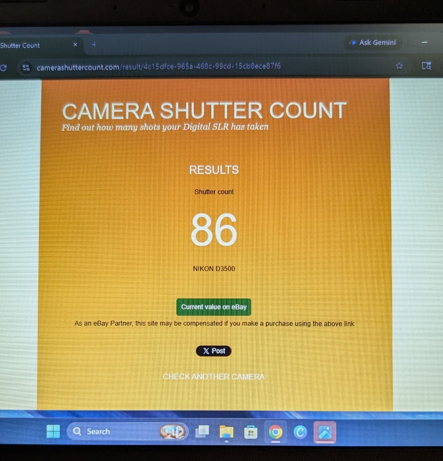
Task: Reload the page with the refresh icon
Action: tap(3, 68)
